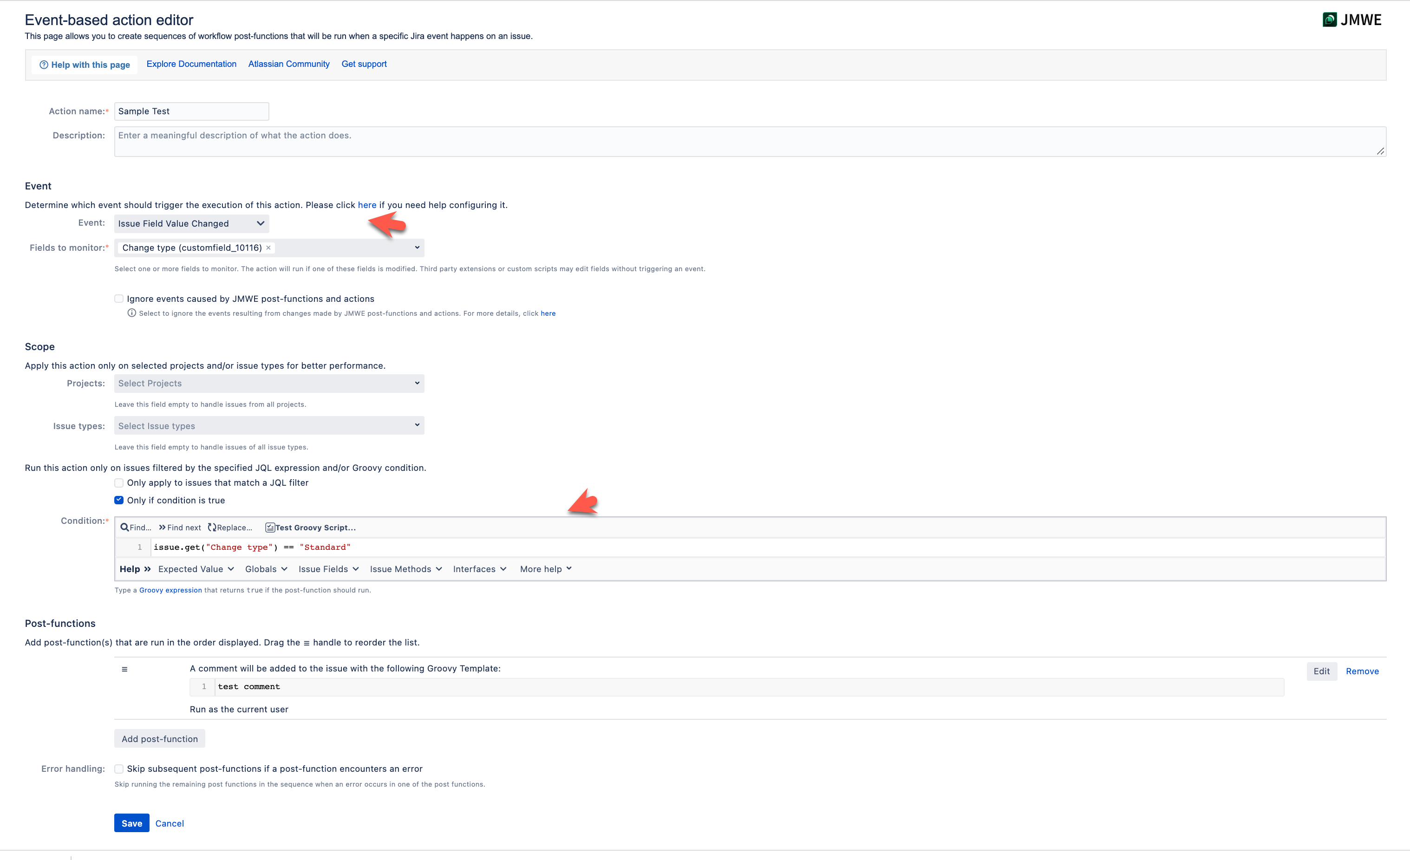Enable skipping post-functions on error
This screenshot has width=1410, height=860.
click(118, 769)
